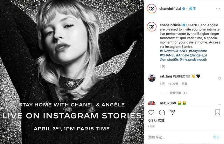Screen dimensions: 224x144
Task: Click the post photo of Angèle
Action: (x=72, y=72)
